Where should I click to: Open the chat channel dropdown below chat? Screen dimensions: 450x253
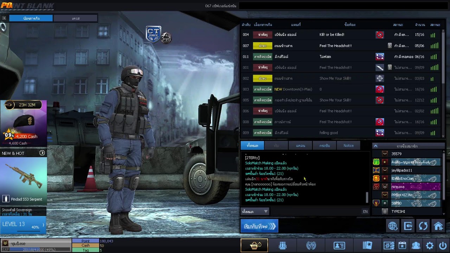(255, 212)
